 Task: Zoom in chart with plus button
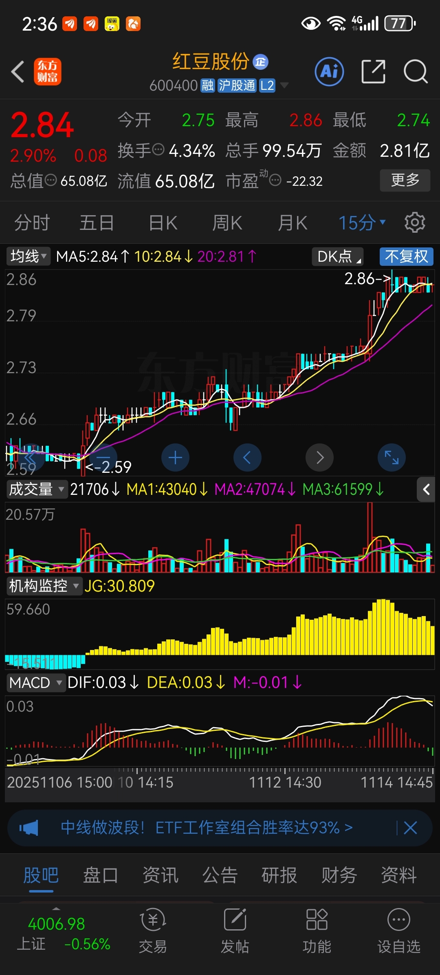pyautogui.click(x=175, y=458)
